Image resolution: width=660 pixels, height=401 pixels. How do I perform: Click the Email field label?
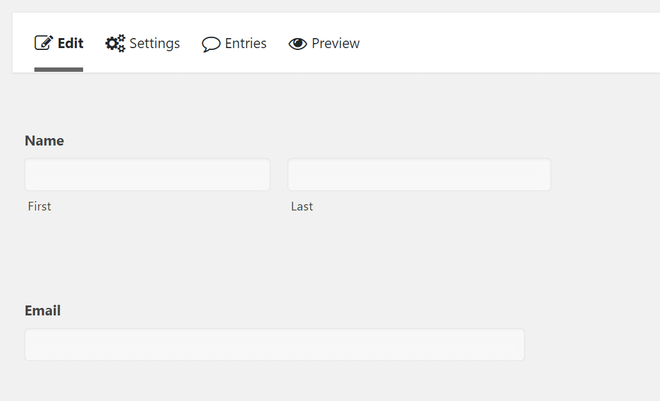pos(42,310)
